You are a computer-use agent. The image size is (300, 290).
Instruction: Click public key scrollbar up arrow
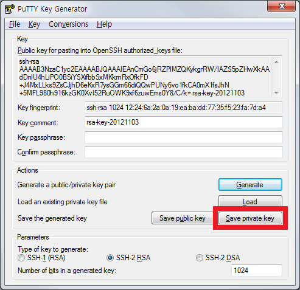click(276, 62)
